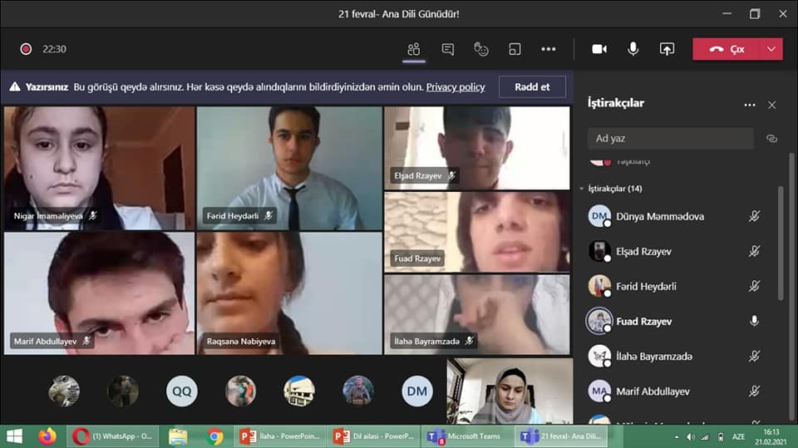This screenshot has height=448, width=798.
Task: Switch to 21 fevral- Ana Dili taskbar window
Action: (561, 436)
